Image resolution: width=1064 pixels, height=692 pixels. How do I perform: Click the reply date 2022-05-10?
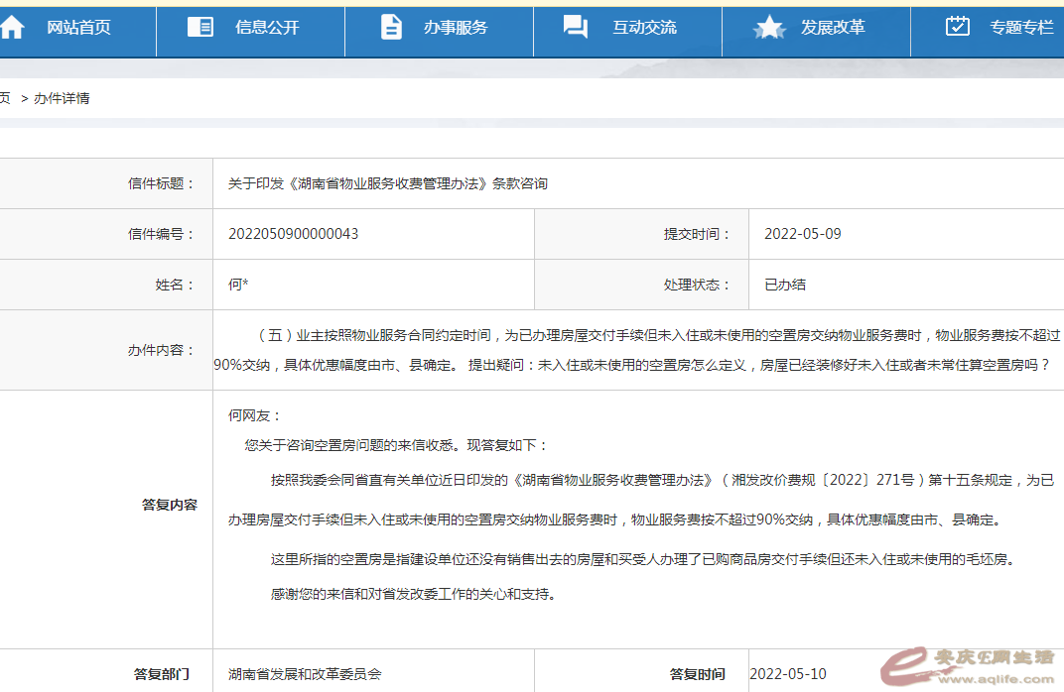coord(787,674)
